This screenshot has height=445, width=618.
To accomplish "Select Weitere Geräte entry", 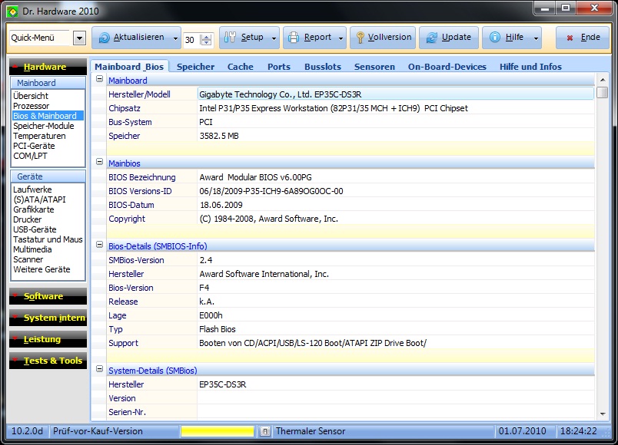I will coord(42,269).
